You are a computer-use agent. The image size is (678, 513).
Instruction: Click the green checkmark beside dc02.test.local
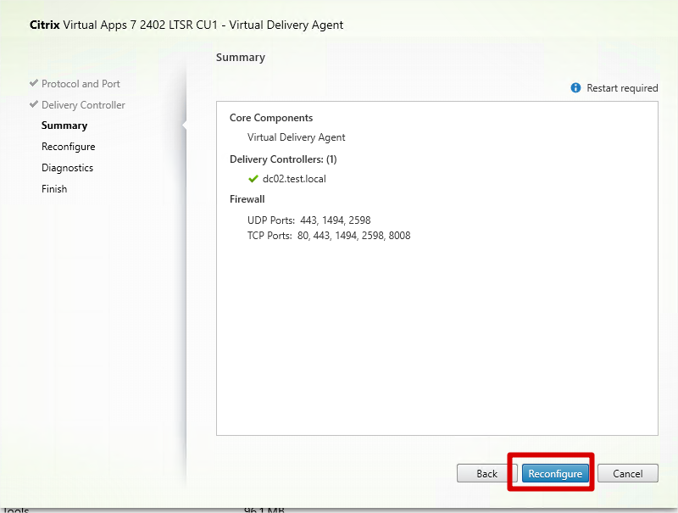click(x=253, y=179)
